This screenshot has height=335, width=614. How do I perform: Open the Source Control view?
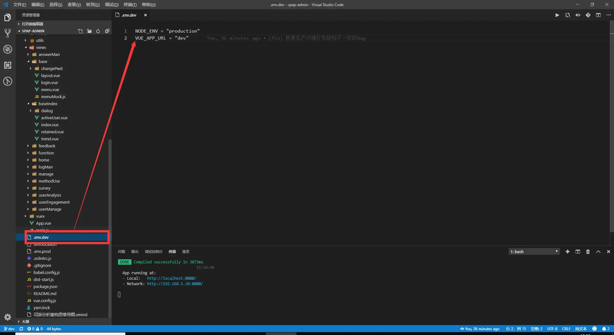pos(8,33)
